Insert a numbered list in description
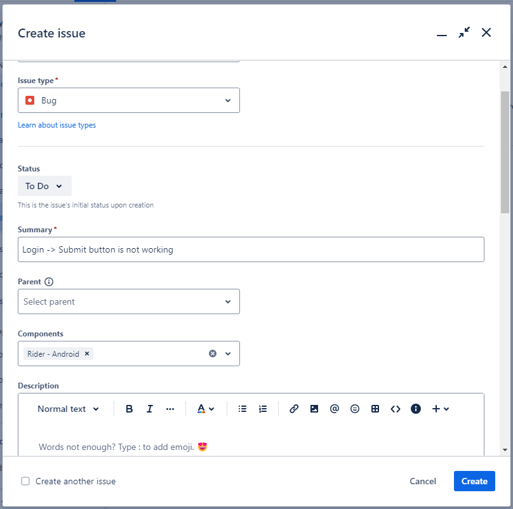The image size is (513, 509). coord(263,409)
